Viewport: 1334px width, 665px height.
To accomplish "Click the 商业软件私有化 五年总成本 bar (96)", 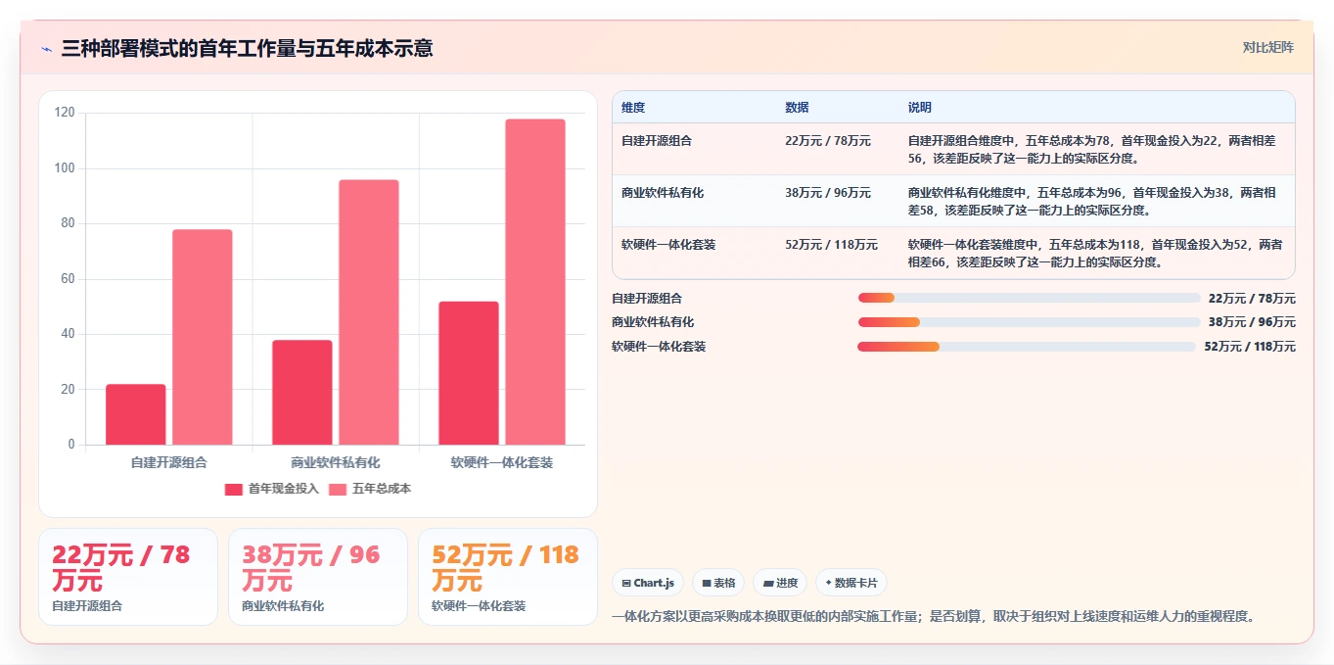I will point(369,312).
